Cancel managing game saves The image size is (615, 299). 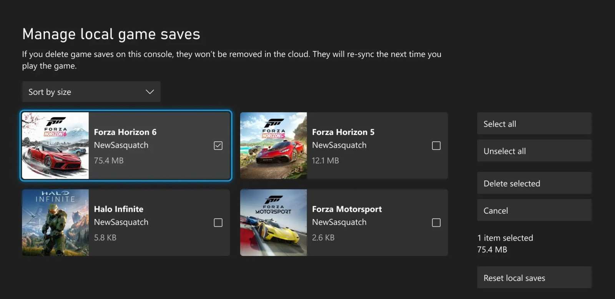point(534,211)
